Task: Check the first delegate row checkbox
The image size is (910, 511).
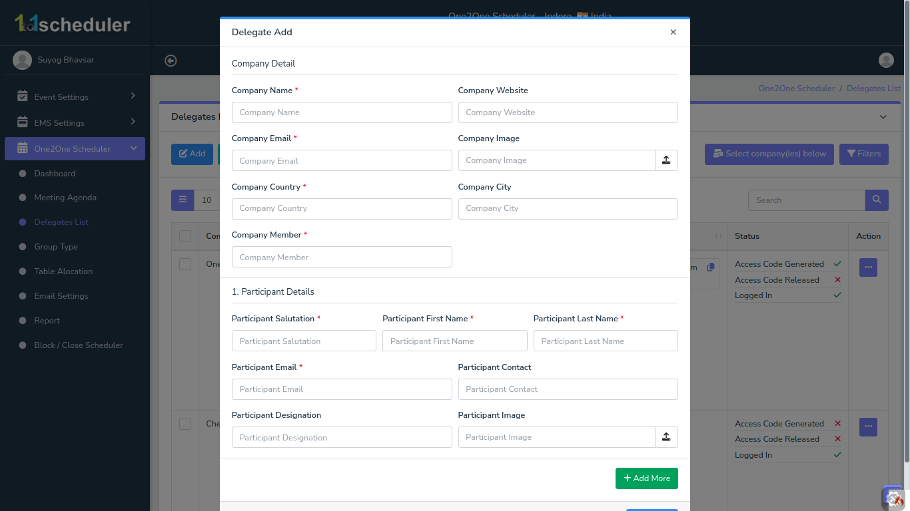Action: tap(185, 264)
